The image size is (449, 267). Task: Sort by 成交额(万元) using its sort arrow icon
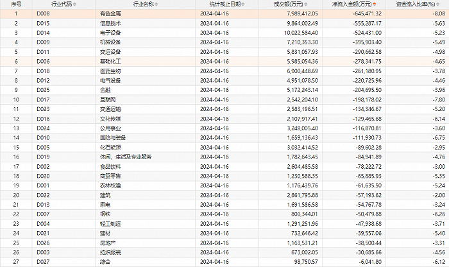coord(306,4)
